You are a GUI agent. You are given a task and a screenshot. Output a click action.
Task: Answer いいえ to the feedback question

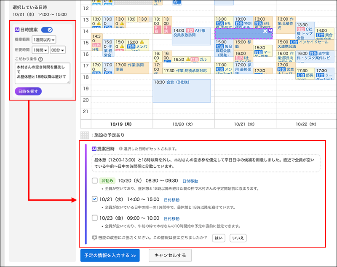[238, 238]
